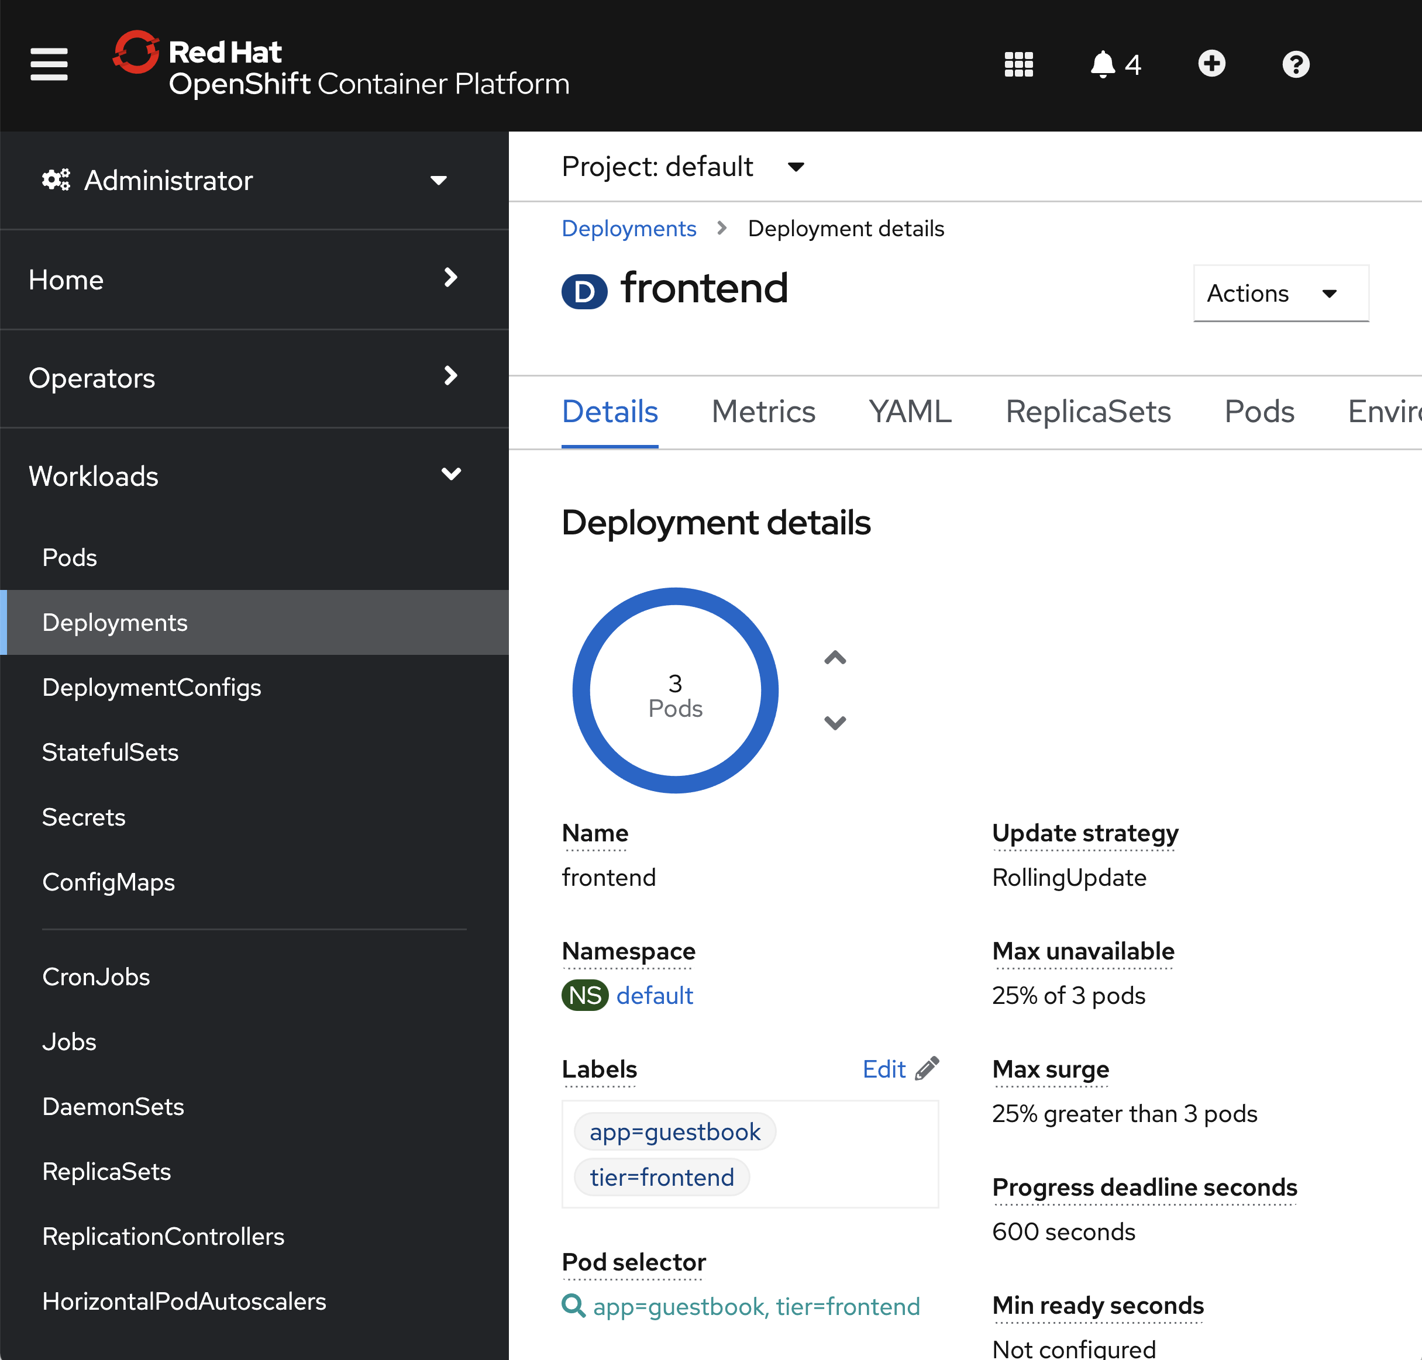Expand the Operators navigation section
The image size is (1422, 1360).
pos(254,378)
